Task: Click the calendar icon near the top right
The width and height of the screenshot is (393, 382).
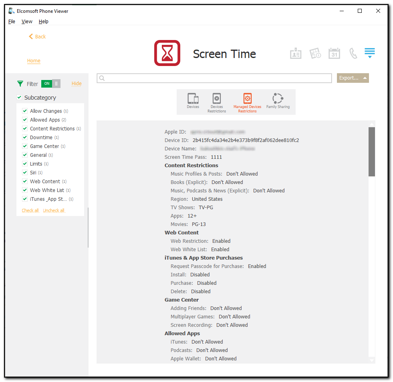Action: [334, 53]
